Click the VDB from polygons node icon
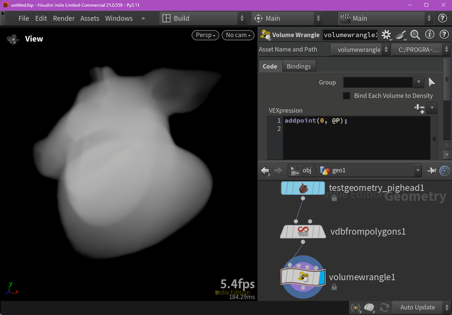 tap(303, 232)
